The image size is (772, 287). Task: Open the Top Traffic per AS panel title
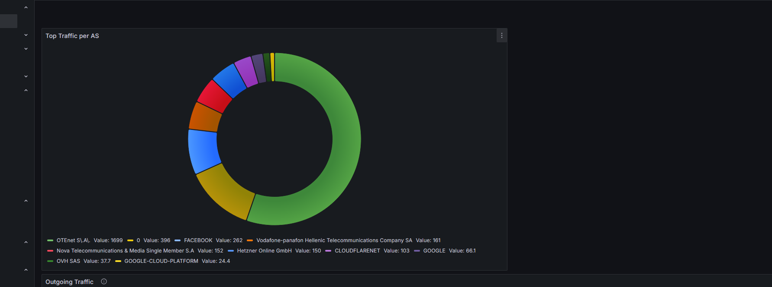[x=72, y=36]
